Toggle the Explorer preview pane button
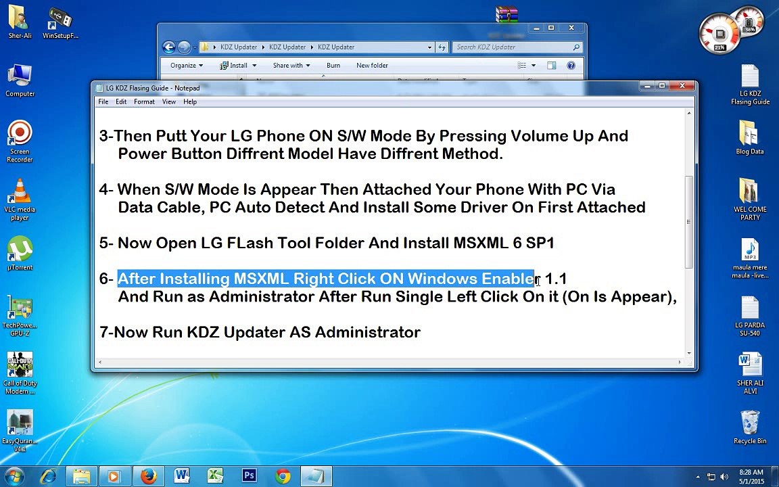Screen dimensions: 779x487 (x=552, y=65)
